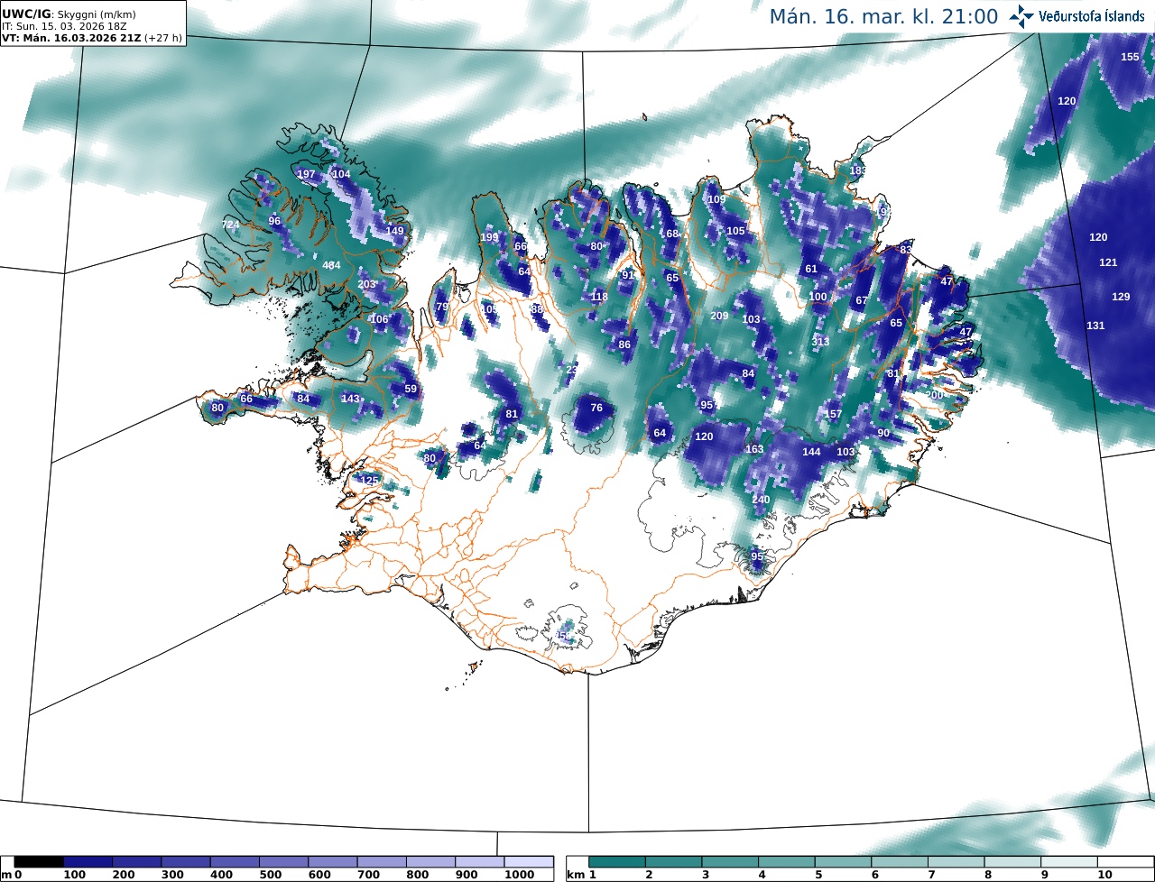Pick the dark blue 100–200 m legend swatch

(x=88, y=862)
